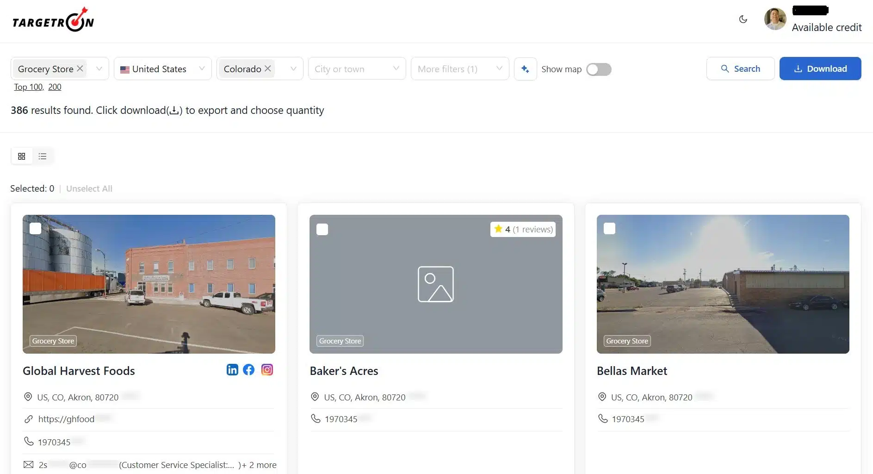The width and height of the screenshot is (873, 474).
Task: Click Bellas Market location pin icon
Action: (602, 397)
